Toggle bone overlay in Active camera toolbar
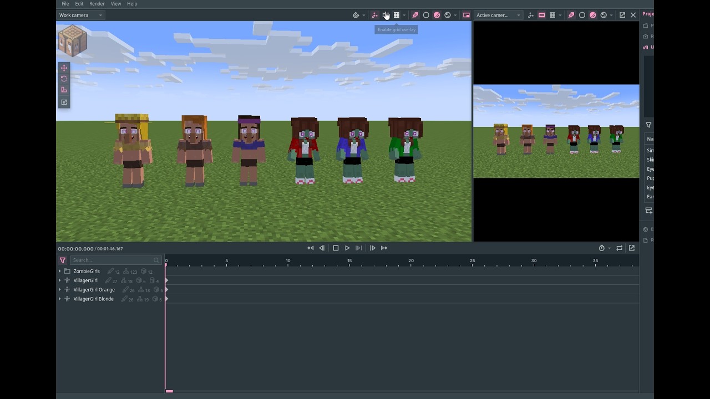This screenshot has width=710, height=399. (x=531, y=15)
